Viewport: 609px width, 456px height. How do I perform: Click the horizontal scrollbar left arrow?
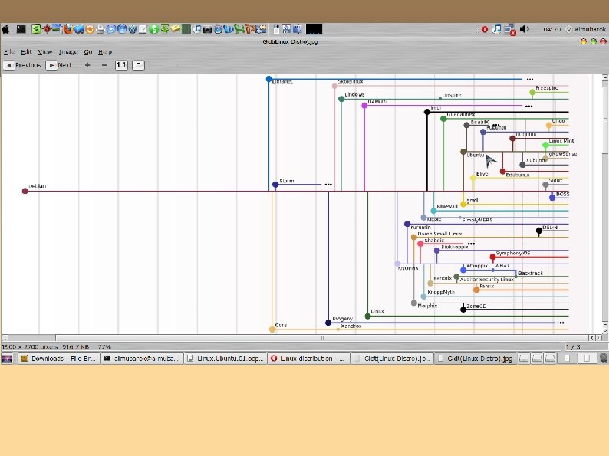click(5, 338)
